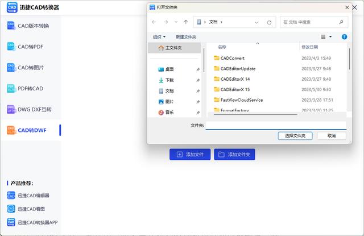This screenshot has width=364, height=236.
Task: Click 文档 in the address breadcrumb
Action: [213, 22]
